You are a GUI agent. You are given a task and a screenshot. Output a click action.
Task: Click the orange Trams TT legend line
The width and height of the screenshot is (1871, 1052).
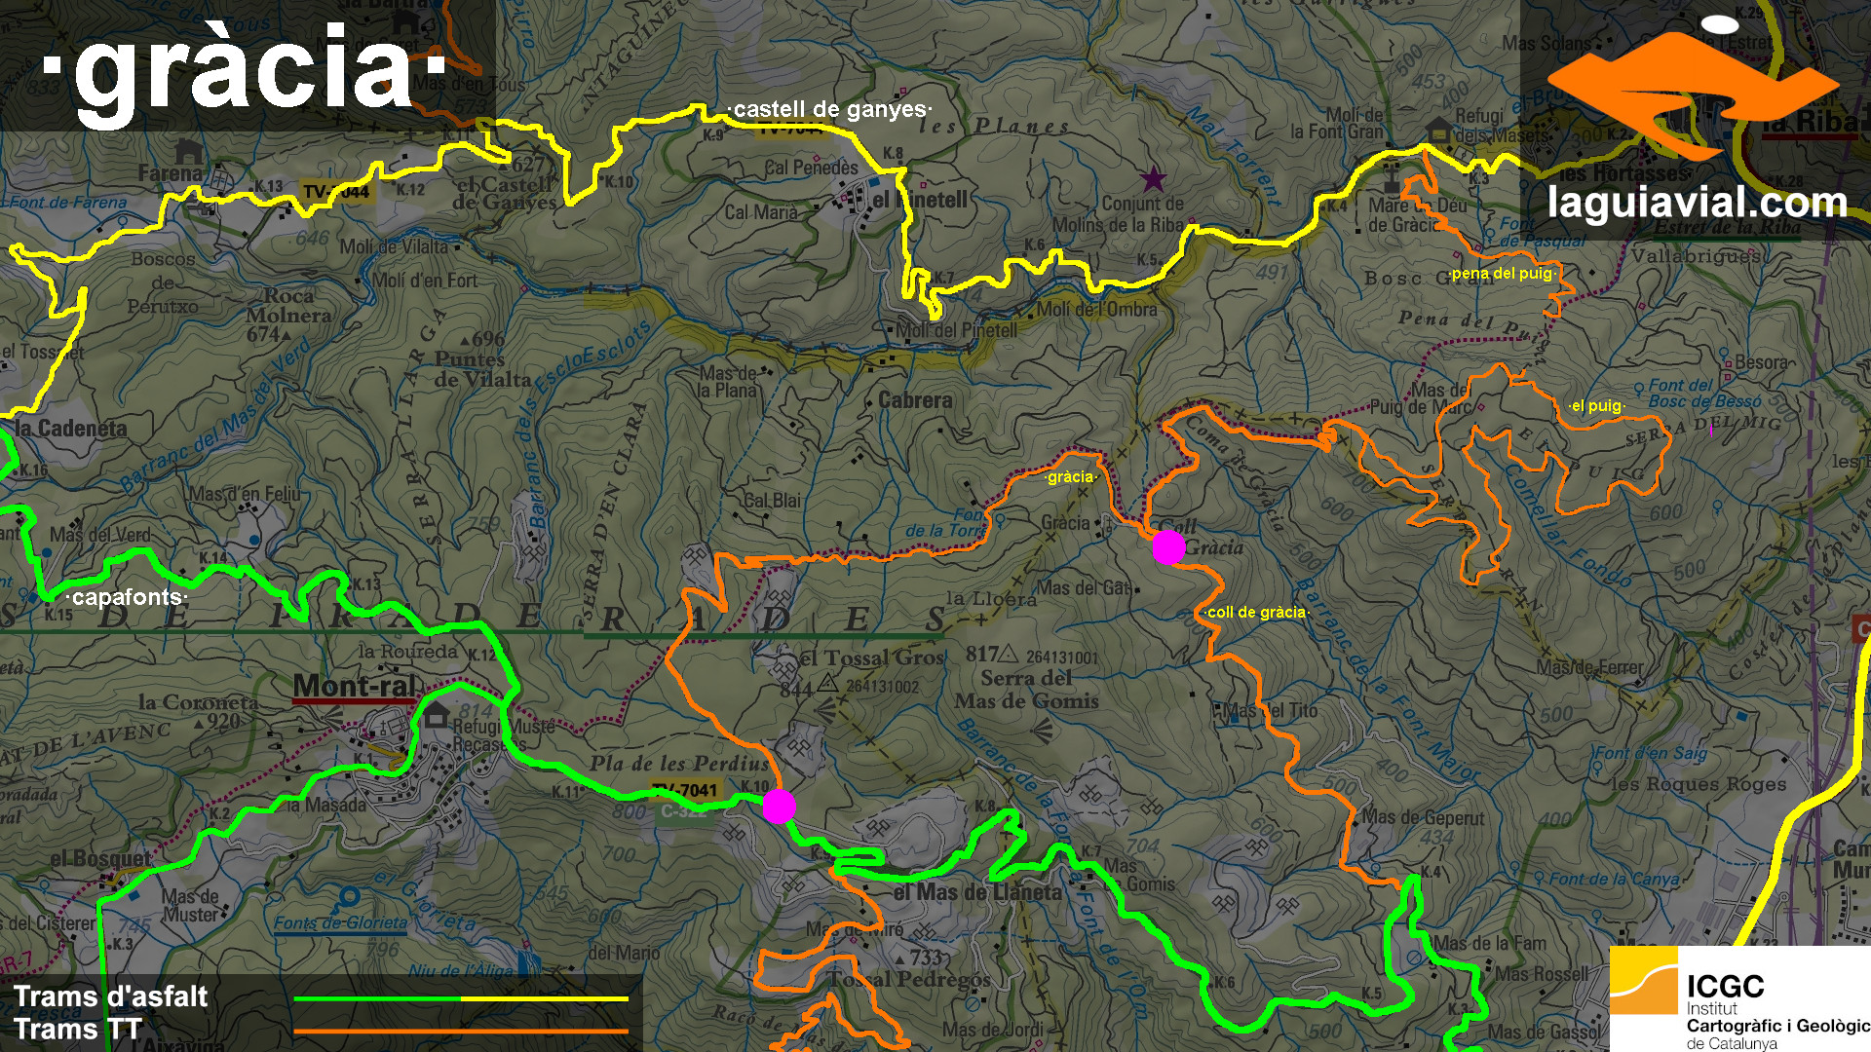pyautogui.click(x=460, y=1031)
